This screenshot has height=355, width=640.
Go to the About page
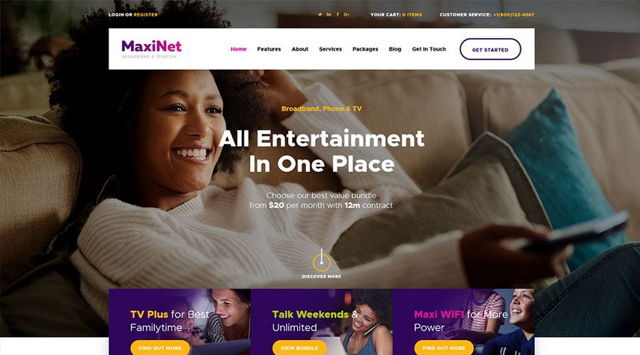(x=300, y=49)
